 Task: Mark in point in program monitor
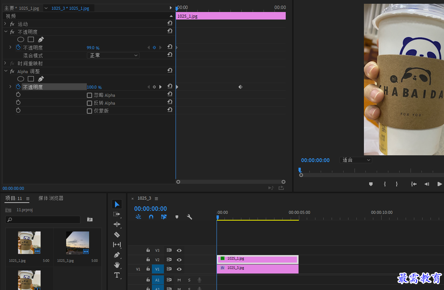click(385, 184)
